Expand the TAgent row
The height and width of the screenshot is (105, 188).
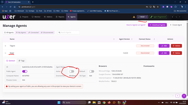5,46
